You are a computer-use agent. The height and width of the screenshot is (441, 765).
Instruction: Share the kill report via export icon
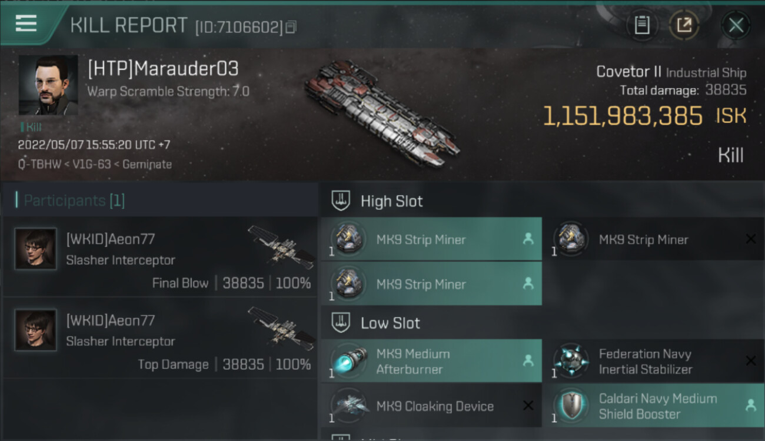click(684, 25)
